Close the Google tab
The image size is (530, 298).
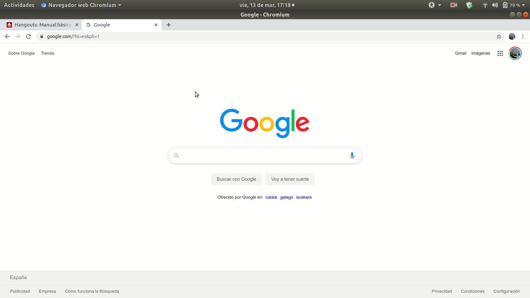coord(156,25)
